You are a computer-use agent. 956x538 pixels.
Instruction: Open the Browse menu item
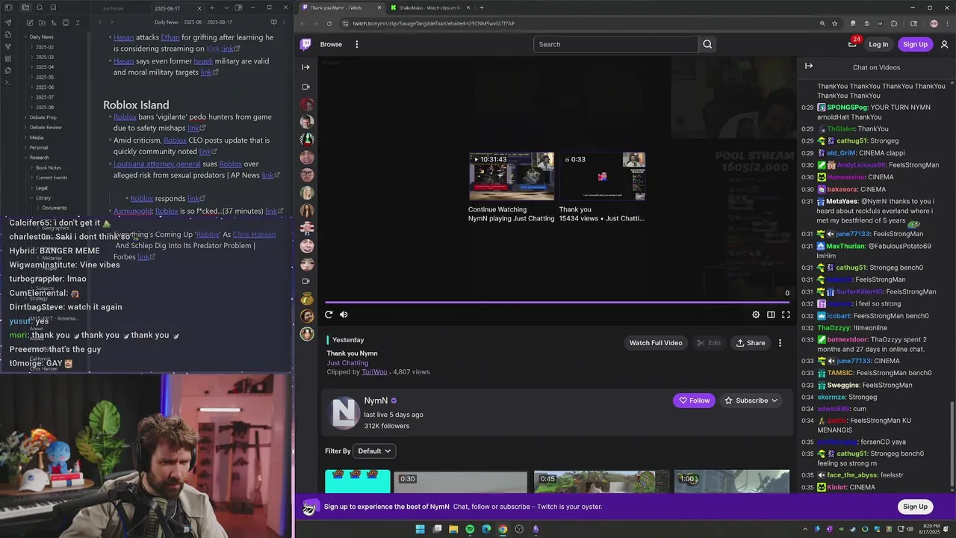(x=331, y=44)
